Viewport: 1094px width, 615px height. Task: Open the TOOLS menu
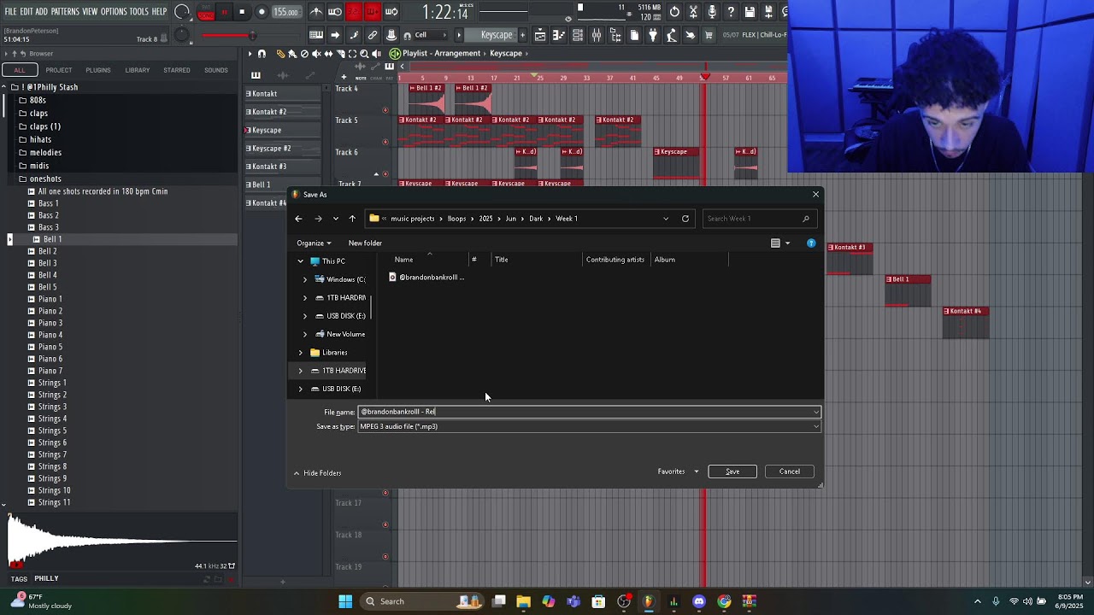coord(139,12)
